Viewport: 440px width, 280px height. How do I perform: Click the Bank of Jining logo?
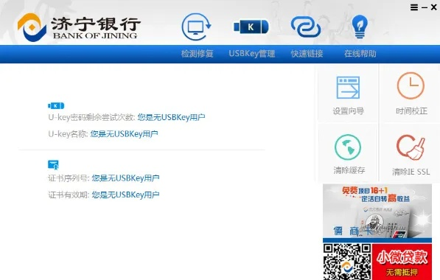tap(78, 27)
